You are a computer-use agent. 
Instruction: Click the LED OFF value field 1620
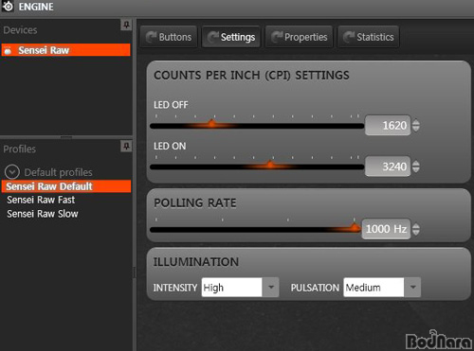point(388,125)
